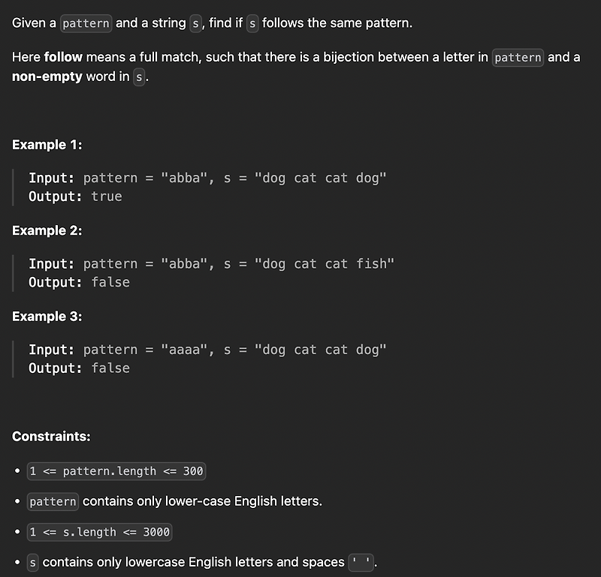Viewport: 601px width, 577px height.
Task: Click the space character code box in last constraint
Action: [x=361, y=563]
